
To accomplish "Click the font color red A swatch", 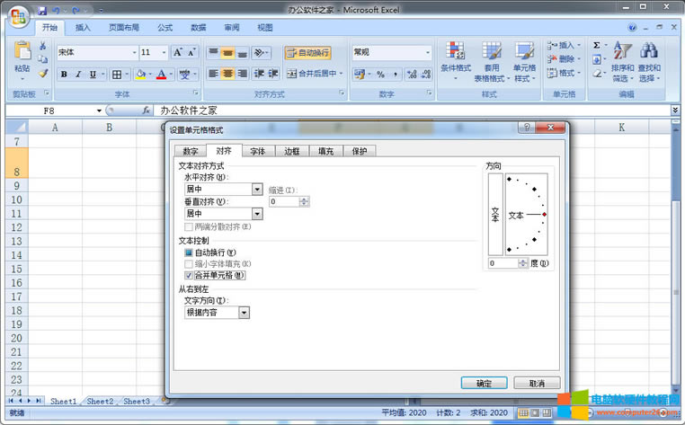I will (161, 75).
